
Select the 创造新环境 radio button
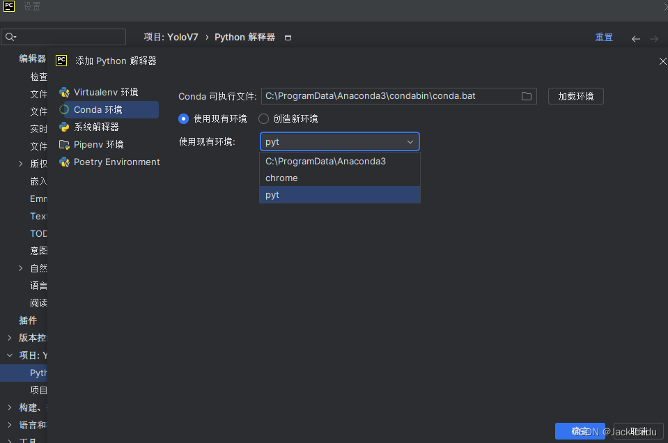(x=264, y=119)
